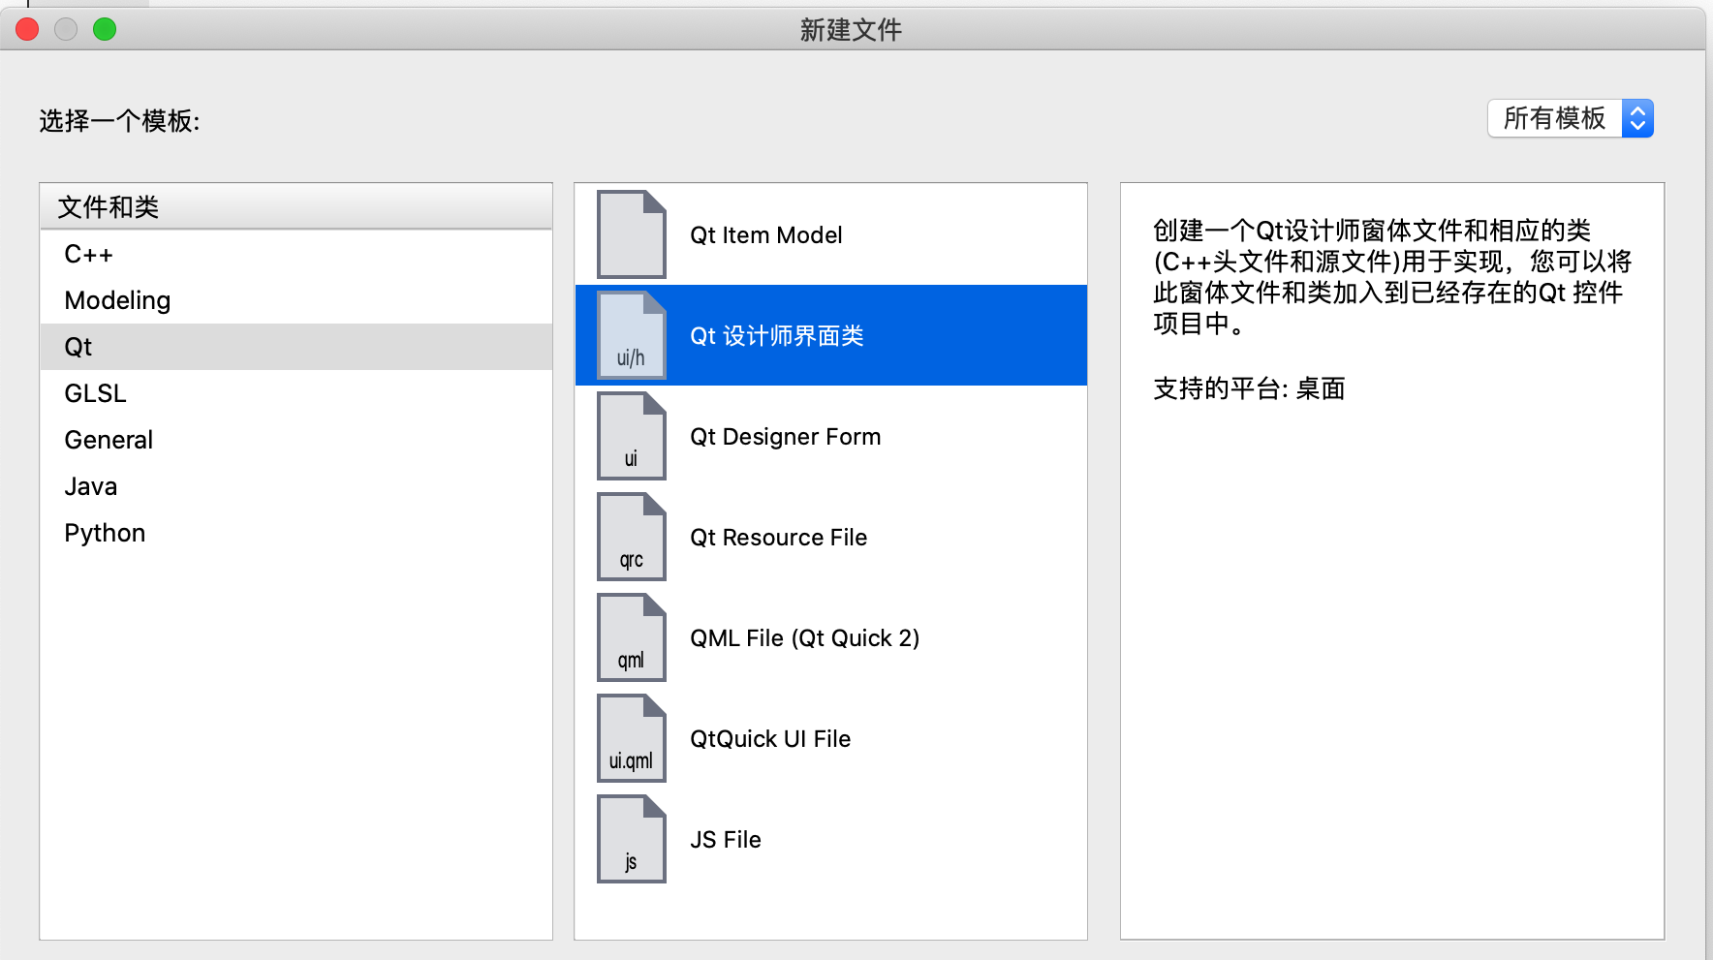1713x960 pixels.
Task: Pick the QML File (Qt Quick 2) label
Action: coord(804,638)
